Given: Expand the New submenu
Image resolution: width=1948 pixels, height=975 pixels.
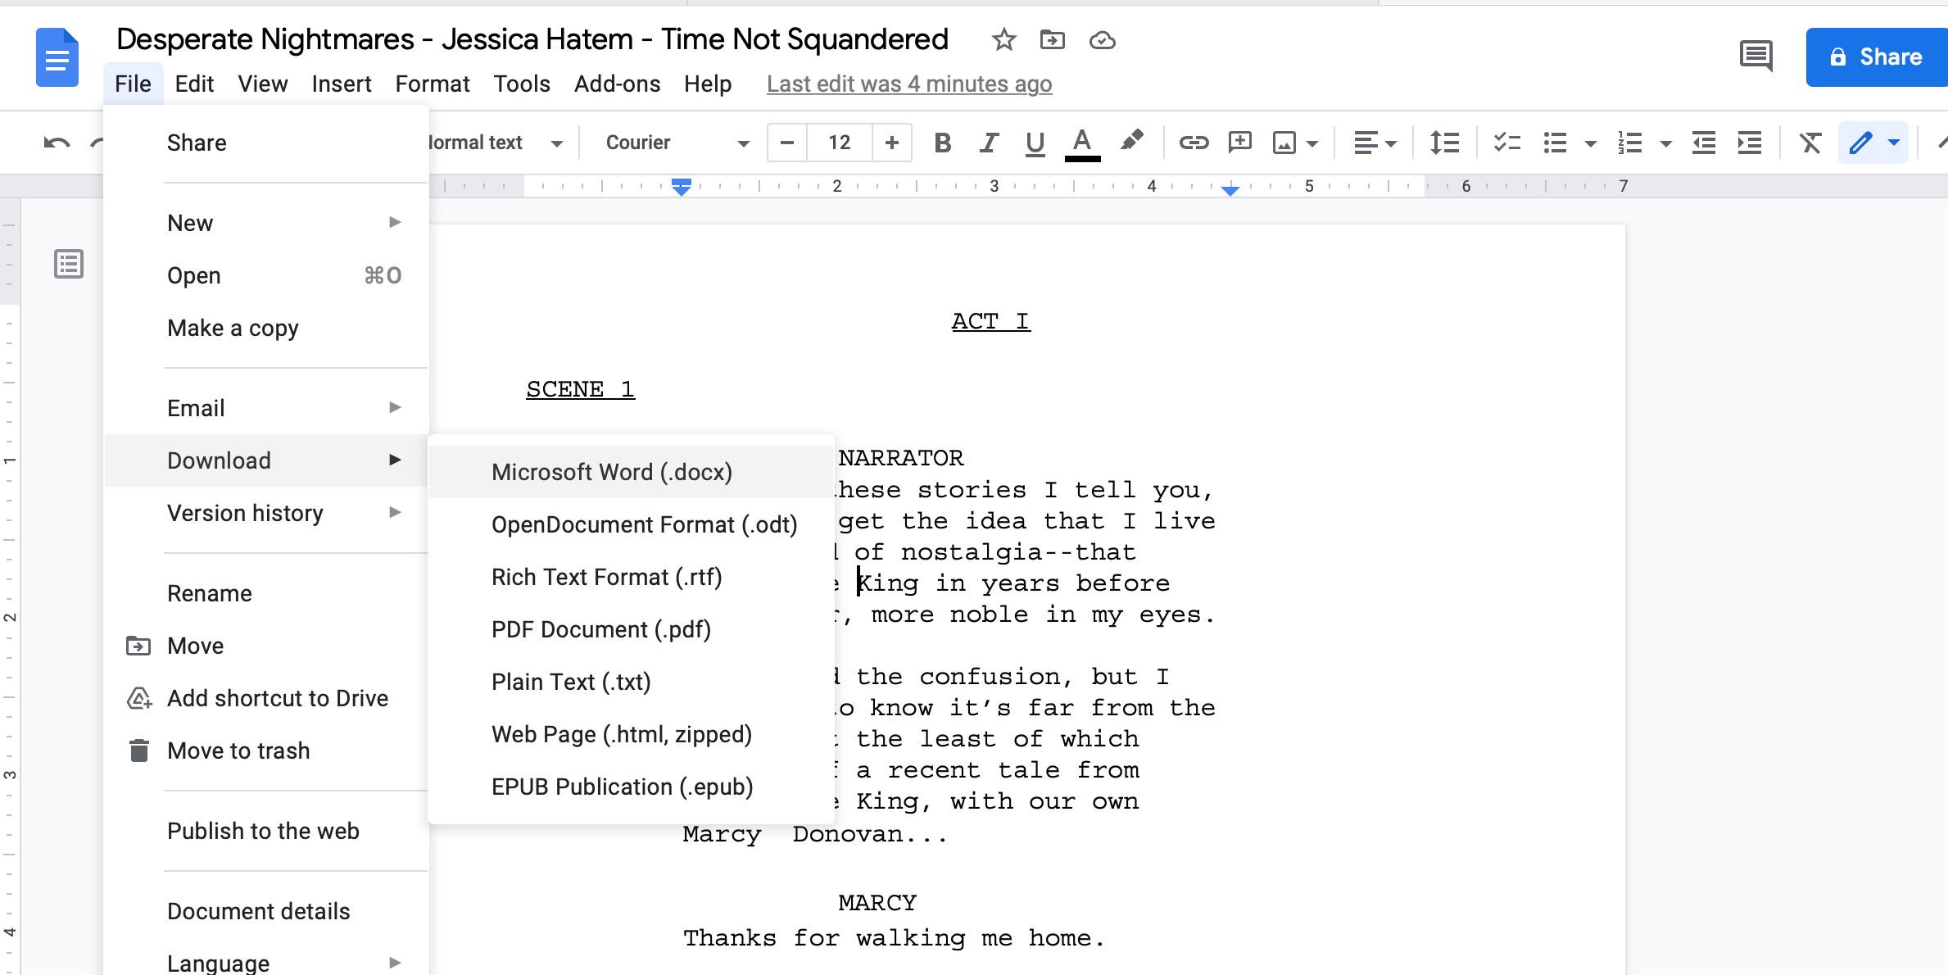Looking at the screenshot, I should pyautogui.click(x=267, y=223).
